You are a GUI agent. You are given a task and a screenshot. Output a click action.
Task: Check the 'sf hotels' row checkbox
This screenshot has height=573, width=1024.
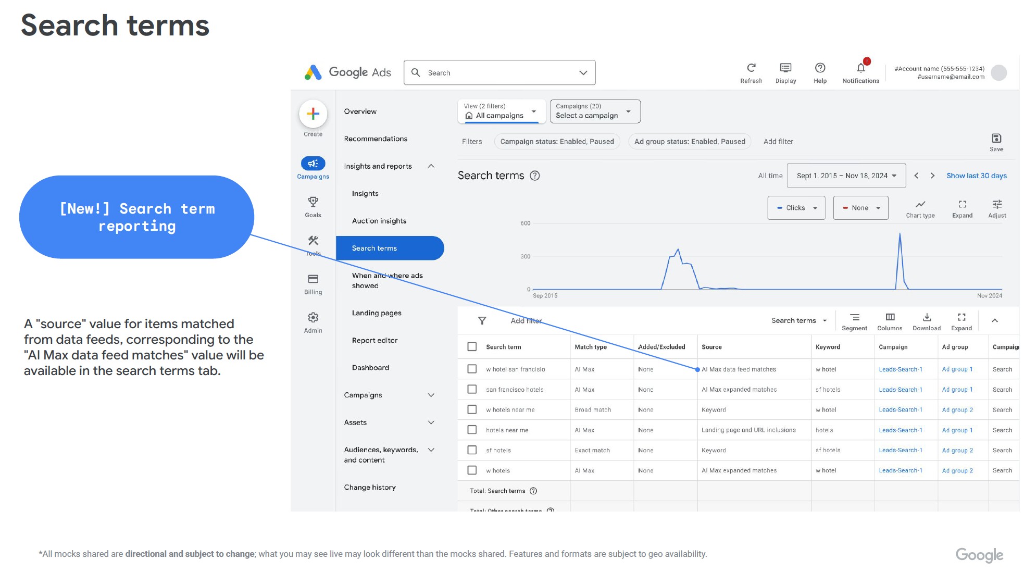(x=472, y=451)
